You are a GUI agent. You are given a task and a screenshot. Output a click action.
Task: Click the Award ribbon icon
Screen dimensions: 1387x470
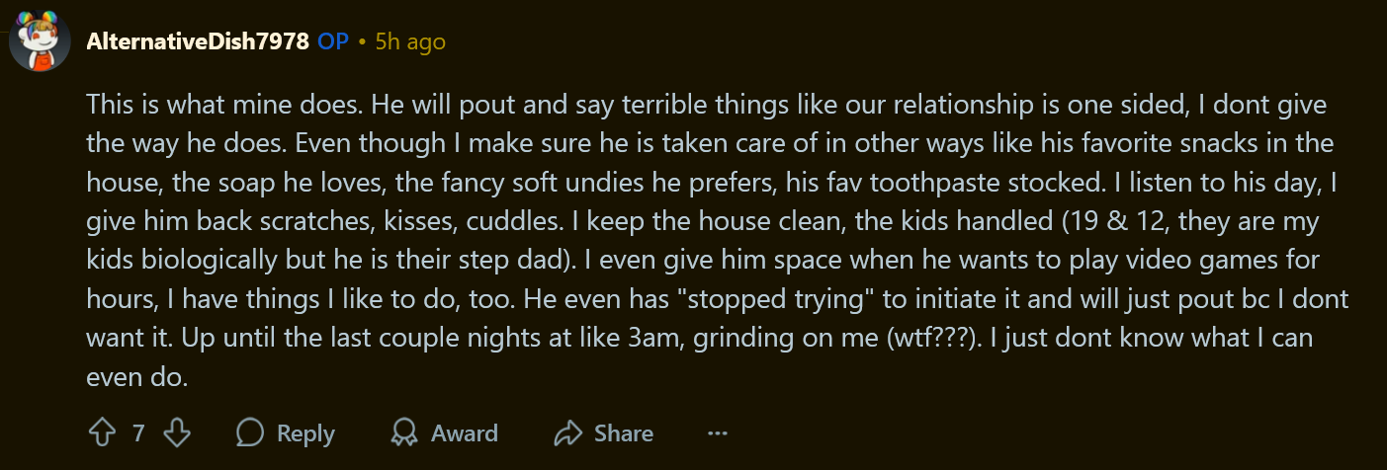click(404, 432)
